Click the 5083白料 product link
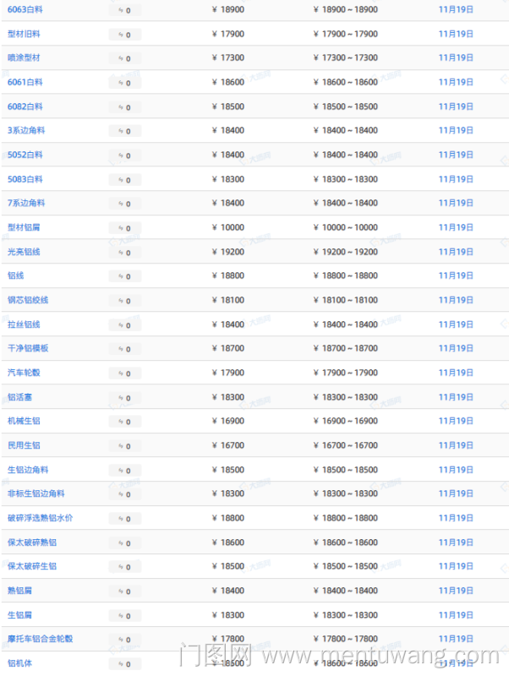509x676 pixels. [25, 179]
